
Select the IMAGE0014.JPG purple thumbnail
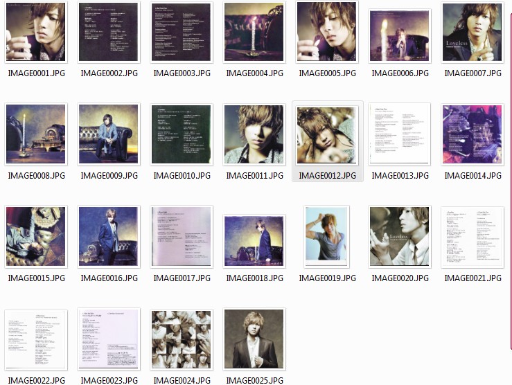coord(473,134)
